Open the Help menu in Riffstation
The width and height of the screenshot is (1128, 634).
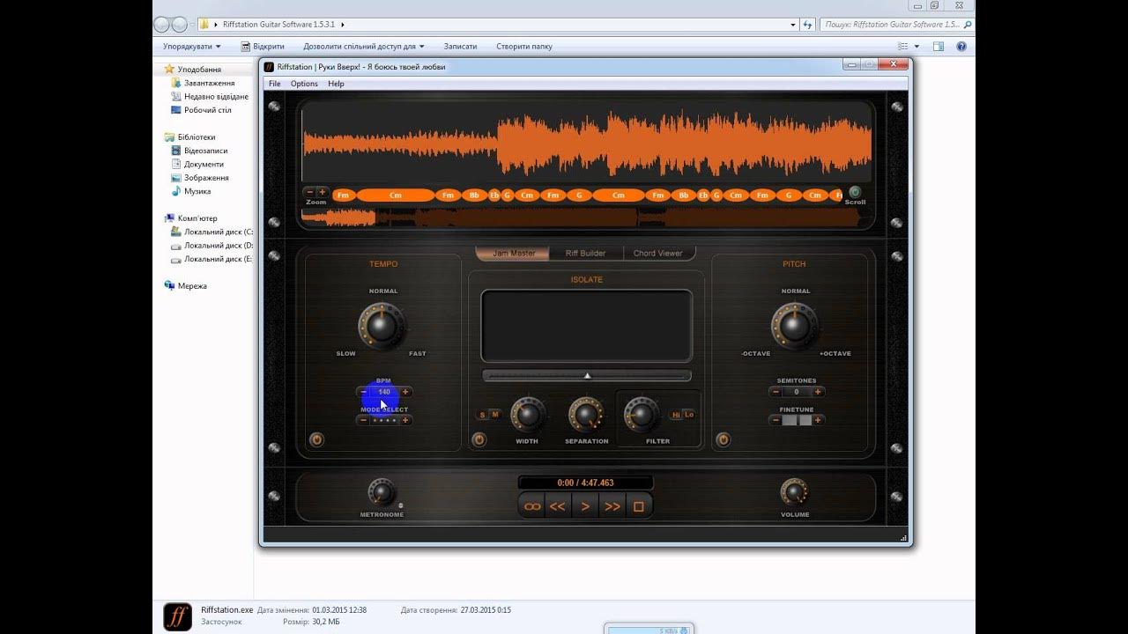click(336, 84)
